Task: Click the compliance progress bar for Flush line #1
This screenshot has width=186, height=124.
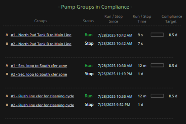Action: [x=157, y=96]
